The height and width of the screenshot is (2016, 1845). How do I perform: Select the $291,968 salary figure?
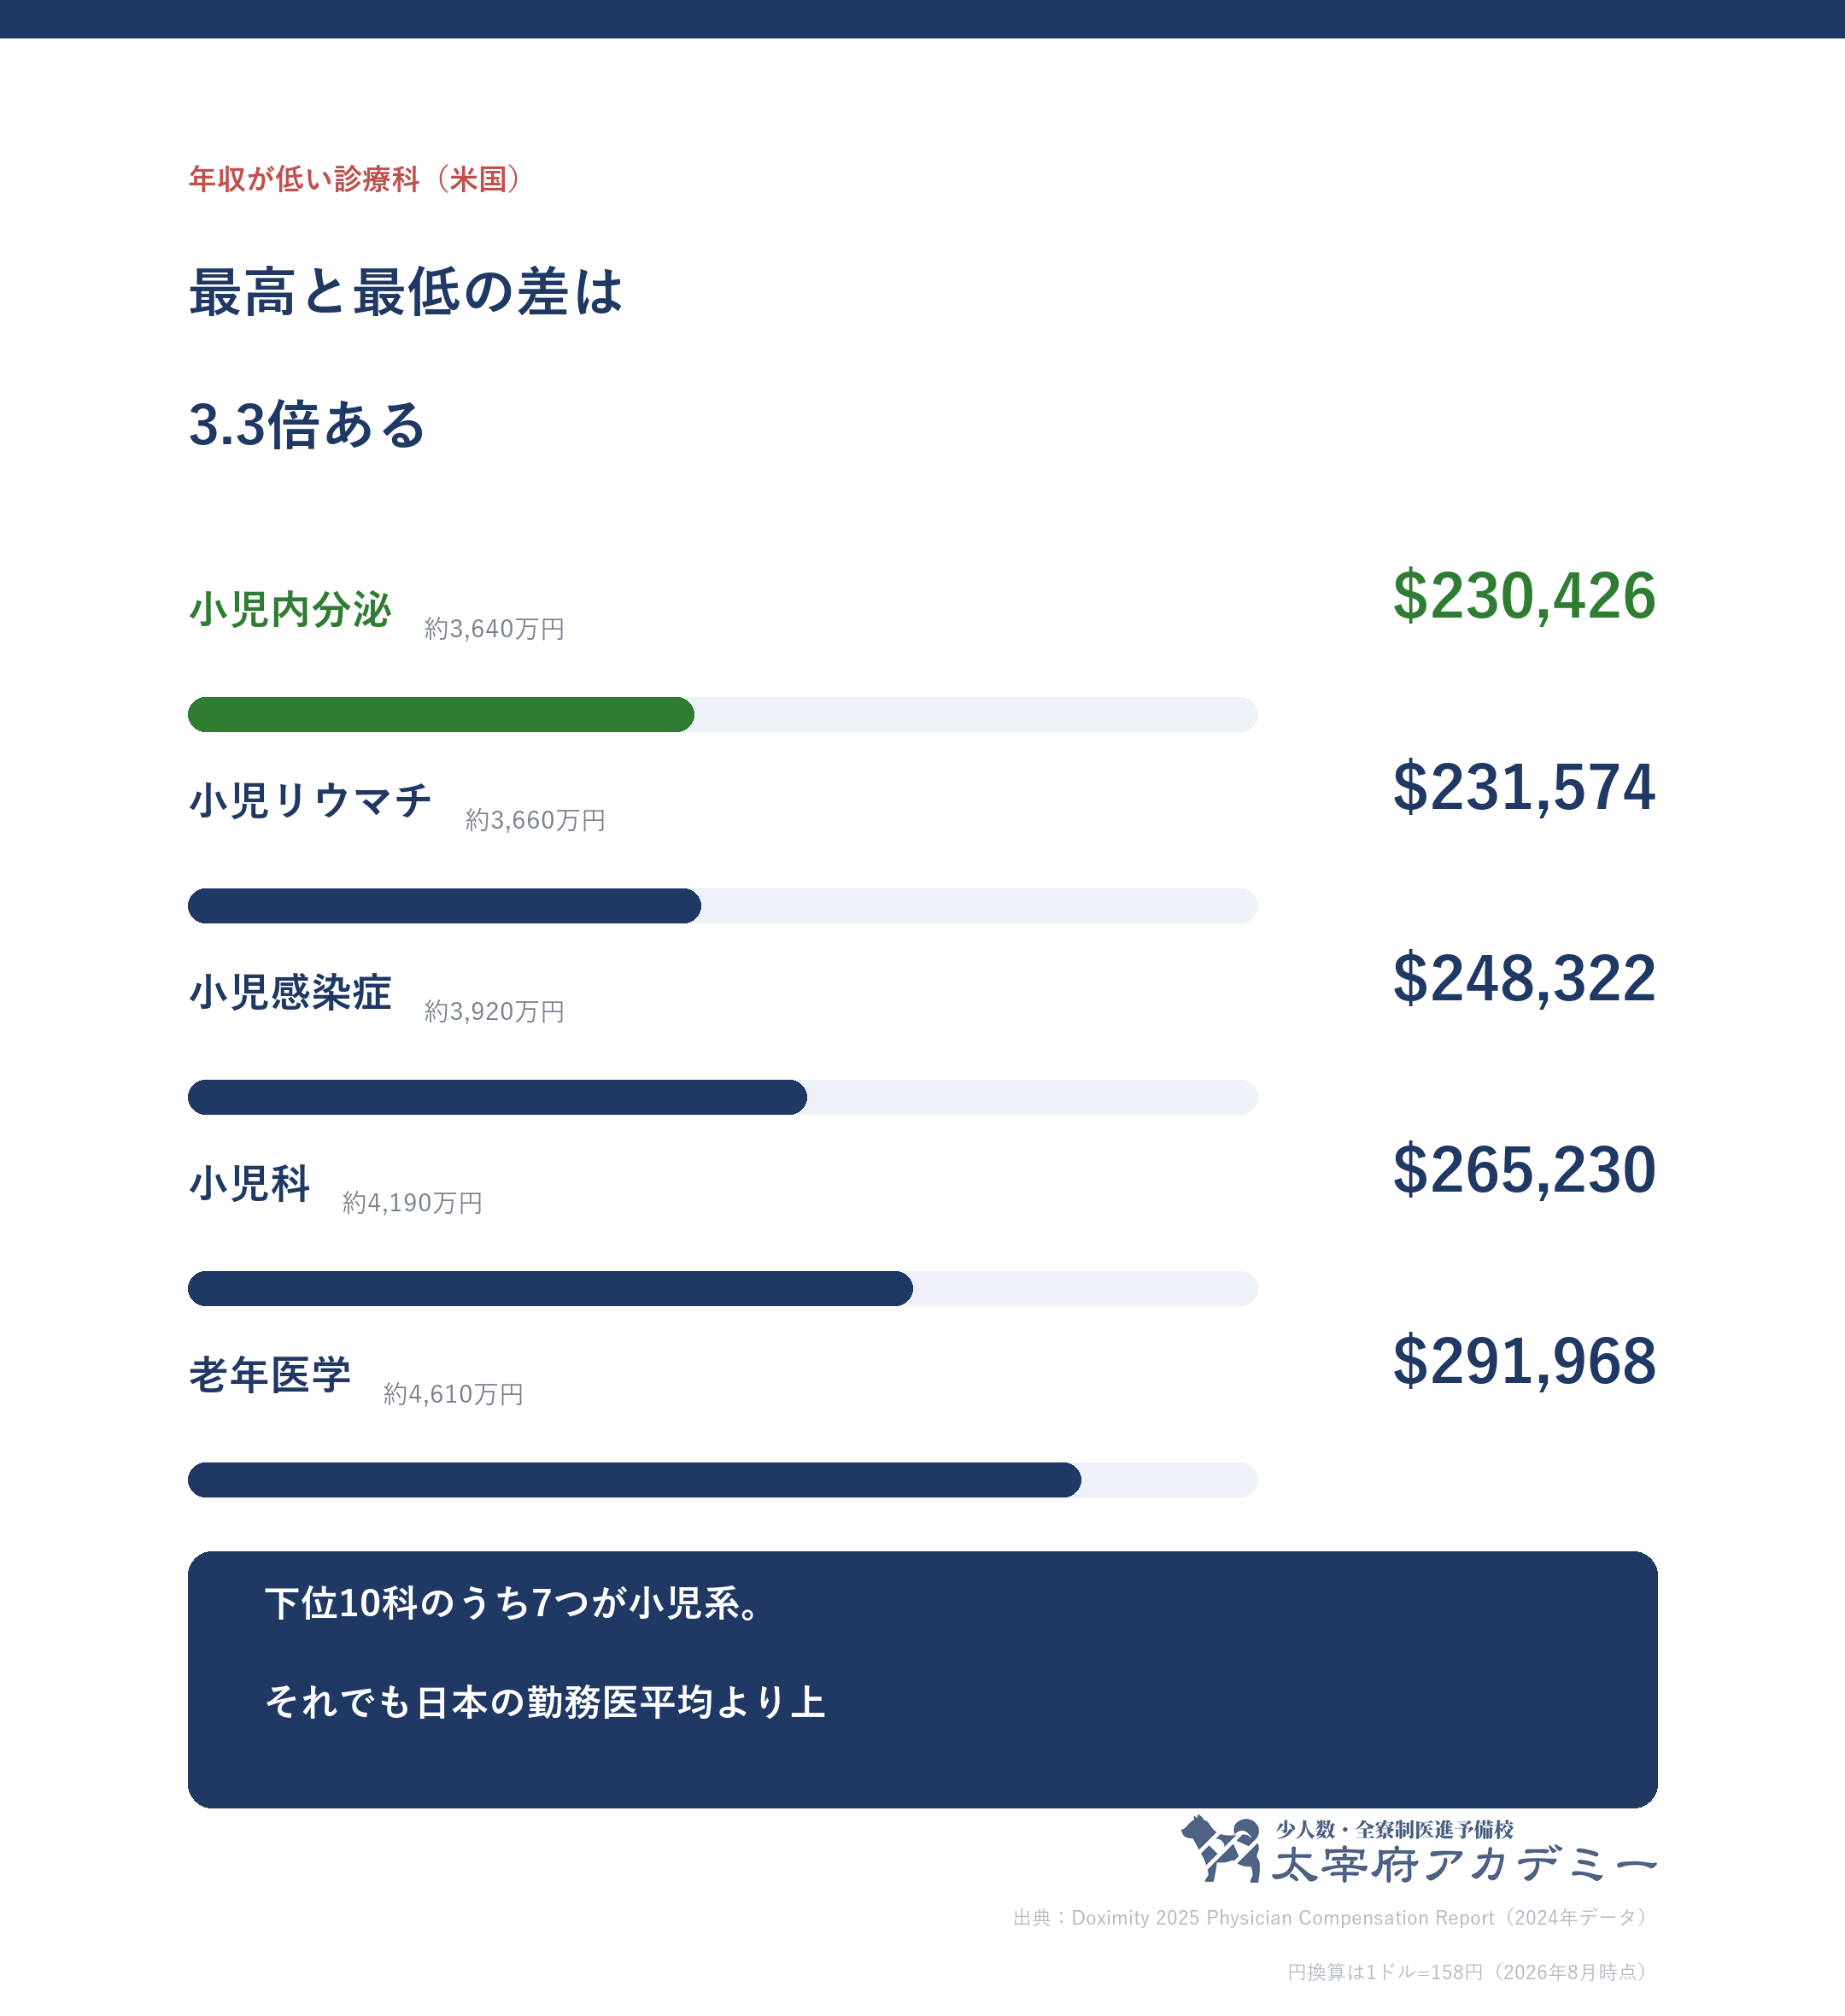coord(1524,1361)
